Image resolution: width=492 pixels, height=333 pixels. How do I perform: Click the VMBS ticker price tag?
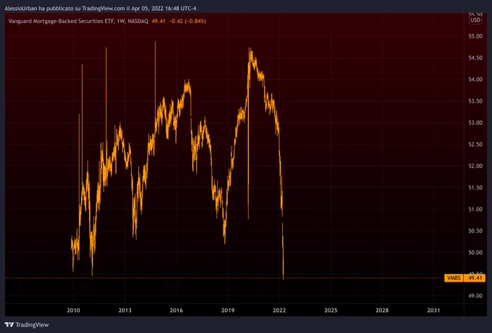pos(454,278)
